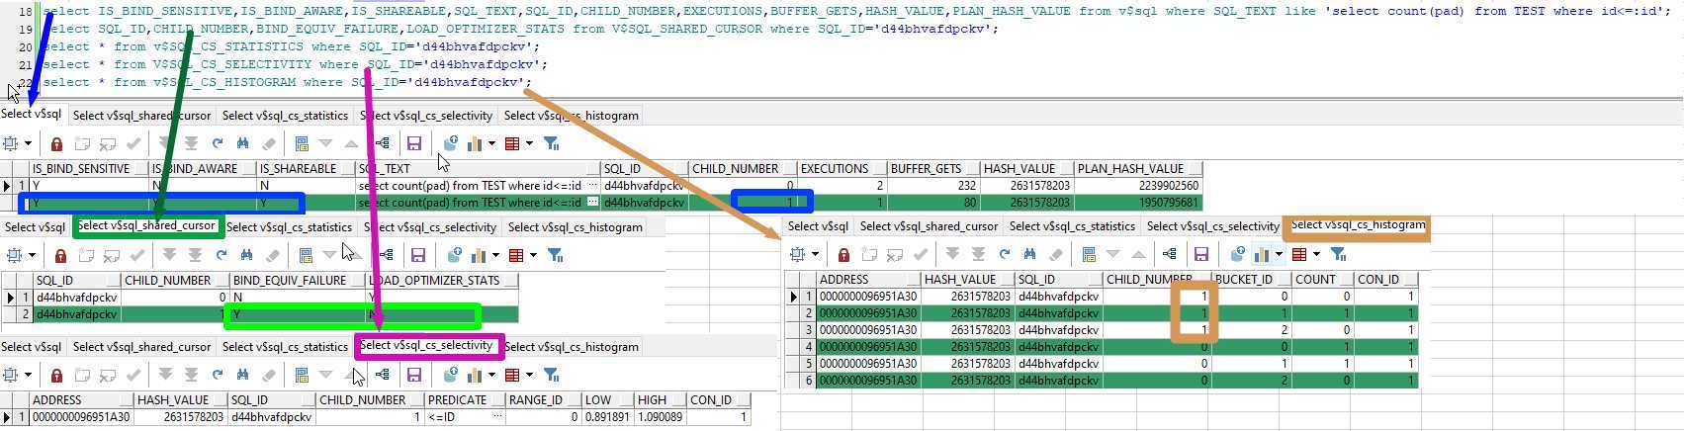Click the binoculars icon above the BIND_EQUIV_FAILURE grid
Image resolution: width=1684 pixels, height=431 pixels.
[246, 255]
